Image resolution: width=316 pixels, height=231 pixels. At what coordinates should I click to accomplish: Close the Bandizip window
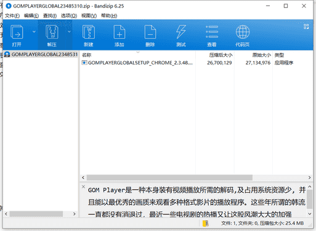coord(304,6)
